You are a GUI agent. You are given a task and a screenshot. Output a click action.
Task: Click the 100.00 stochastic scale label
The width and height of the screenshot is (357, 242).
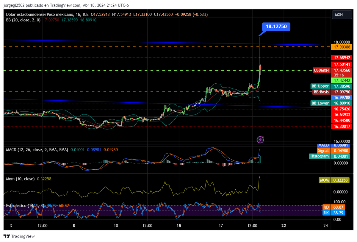[x=339, y=202]
